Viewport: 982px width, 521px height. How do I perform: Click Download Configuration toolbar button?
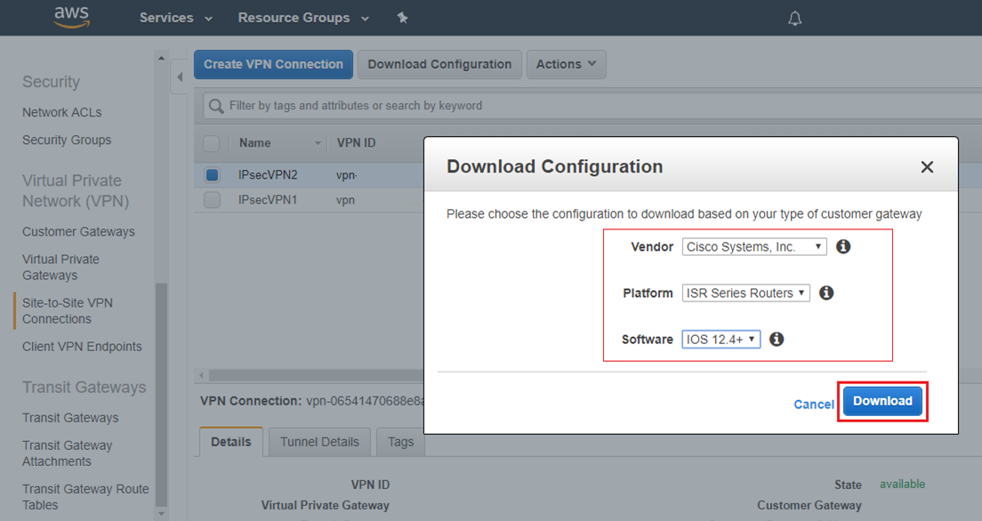(x=439, y=65)
